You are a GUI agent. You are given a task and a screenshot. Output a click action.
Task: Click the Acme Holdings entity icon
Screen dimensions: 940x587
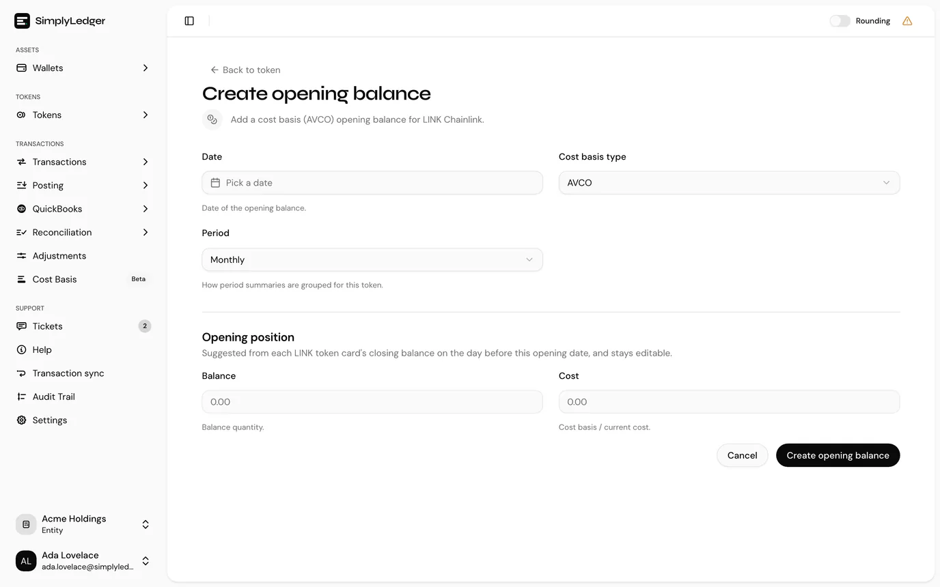point(26,524)
